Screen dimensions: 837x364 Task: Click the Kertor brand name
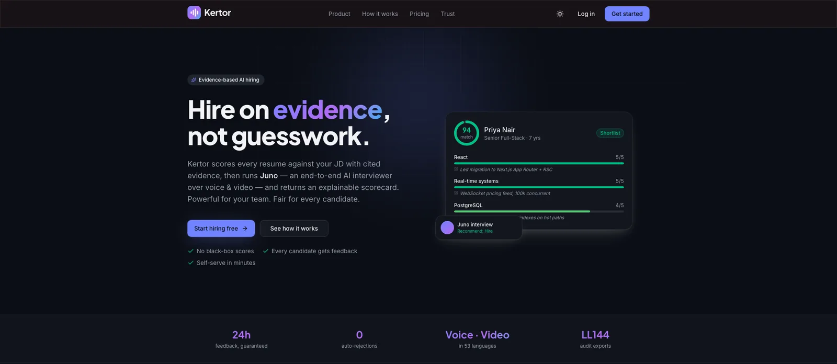(x=218, y=13)
